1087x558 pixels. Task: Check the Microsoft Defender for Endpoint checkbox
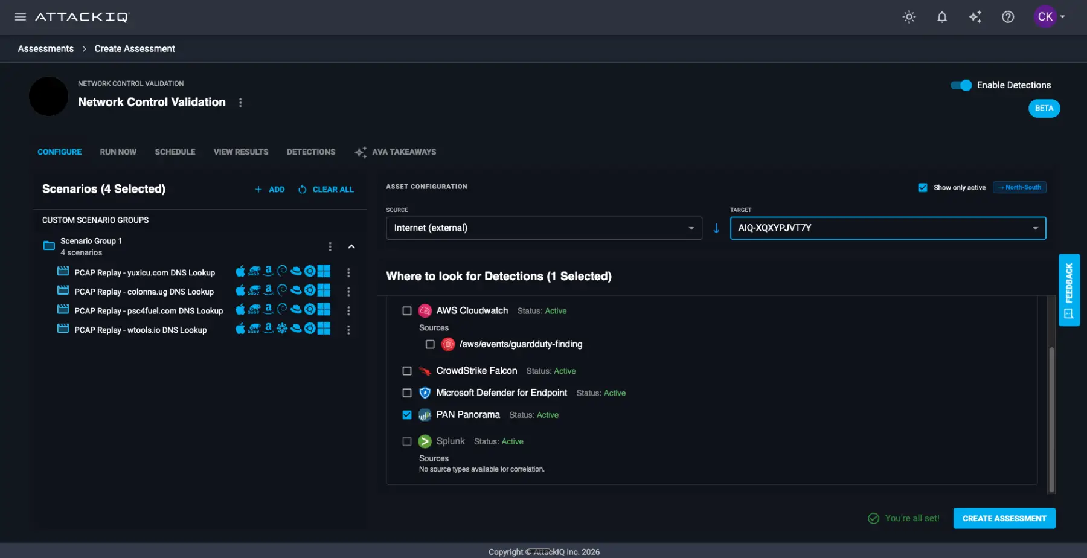coord(407,393)
